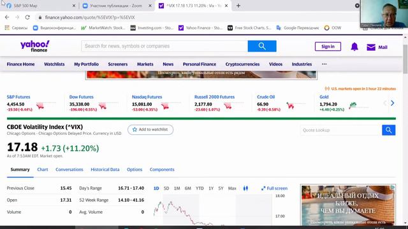
Task: Open Gold quote link
Action: click(324, 97)
